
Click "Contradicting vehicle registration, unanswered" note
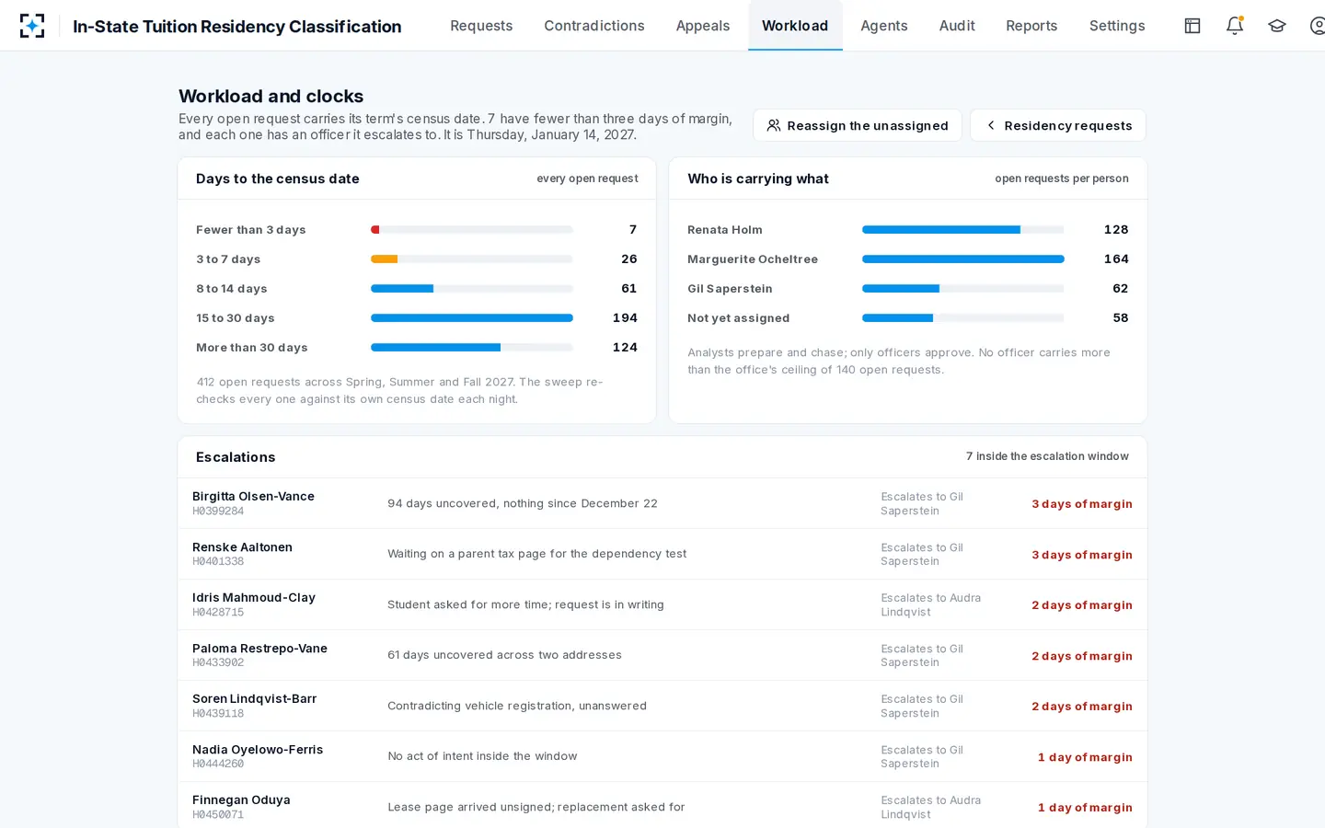[517, 706]
